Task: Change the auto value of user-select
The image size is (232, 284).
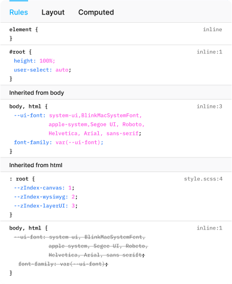Action: [x=62, y=70]
